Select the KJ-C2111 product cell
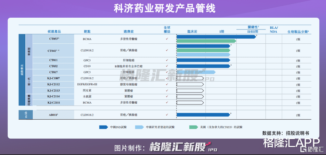This screenshot has width=326, height=155. (x=54, y=103)
